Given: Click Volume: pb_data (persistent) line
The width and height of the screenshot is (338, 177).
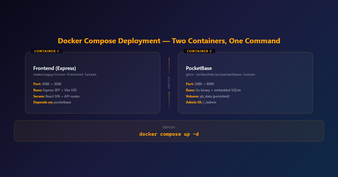Looking at the screenshot, I should click(x=208, y=96).
